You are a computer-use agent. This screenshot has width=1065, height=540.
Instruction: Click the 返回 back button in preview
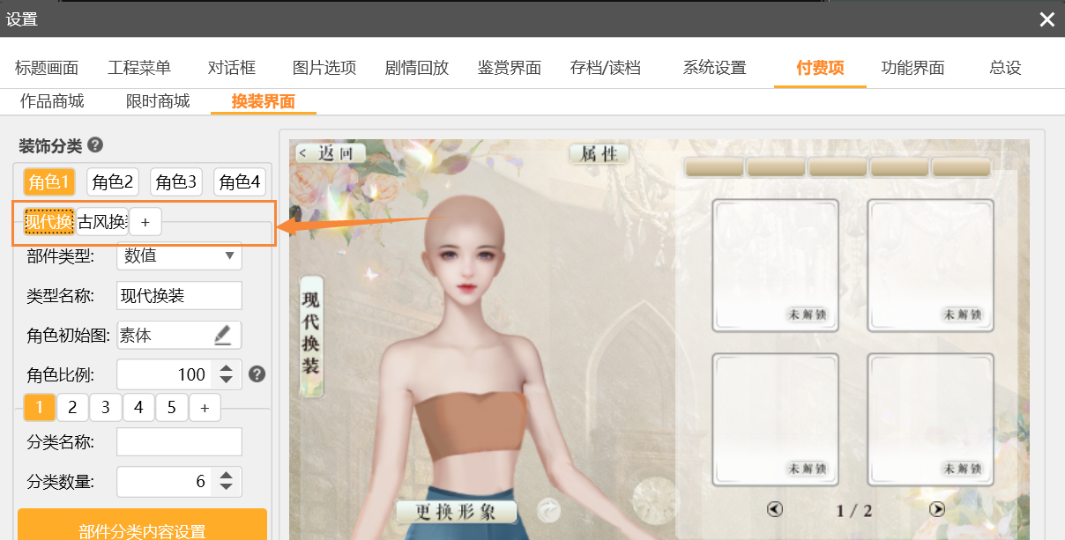[x=330, y=153]
